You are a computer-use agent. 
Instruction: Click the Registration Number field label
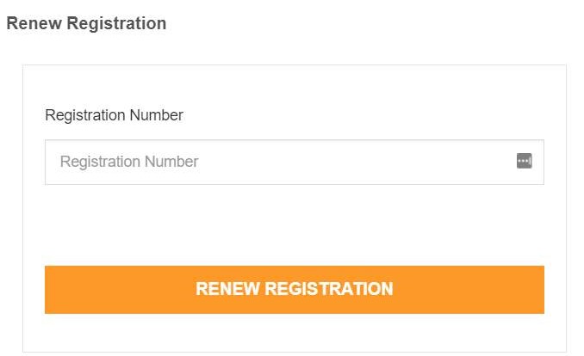pyautogui.click(x=114, y=115)
